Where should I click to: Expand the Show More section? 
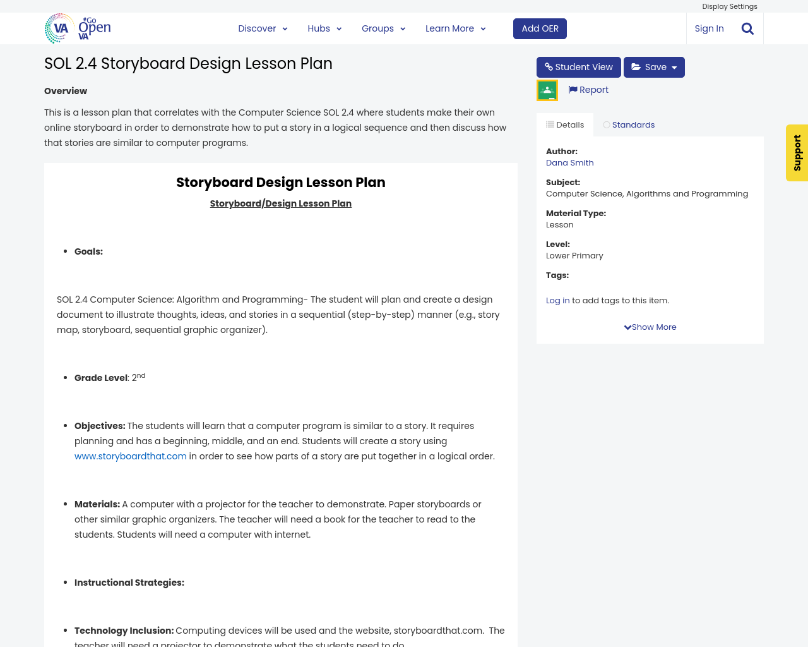click(x=650, y=326)
